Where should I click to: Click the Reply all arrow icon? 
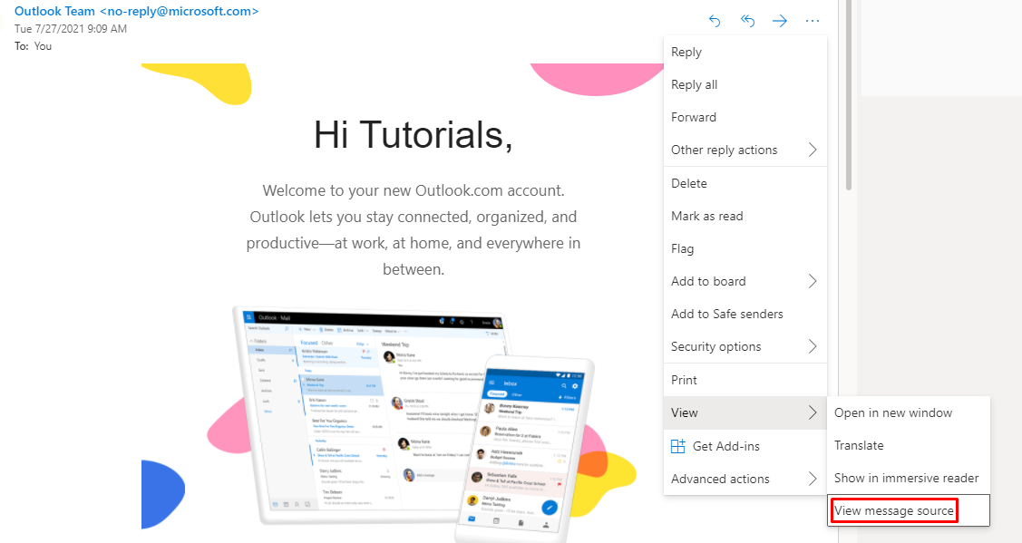click(x=747, y=21)
